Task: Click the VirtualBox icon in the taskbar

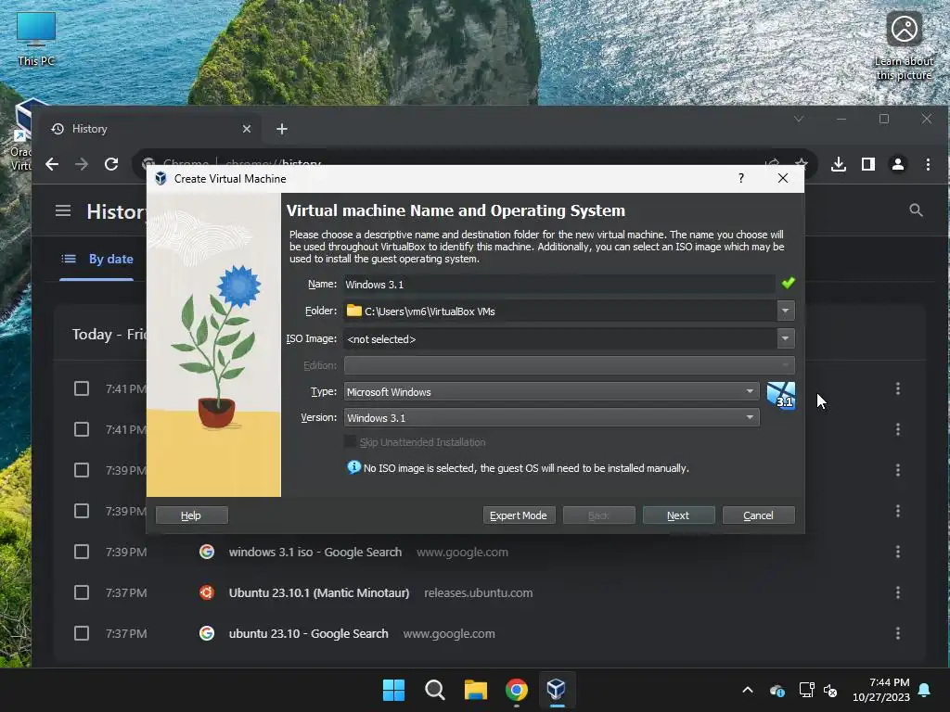Action: click(x=557, y=689)
